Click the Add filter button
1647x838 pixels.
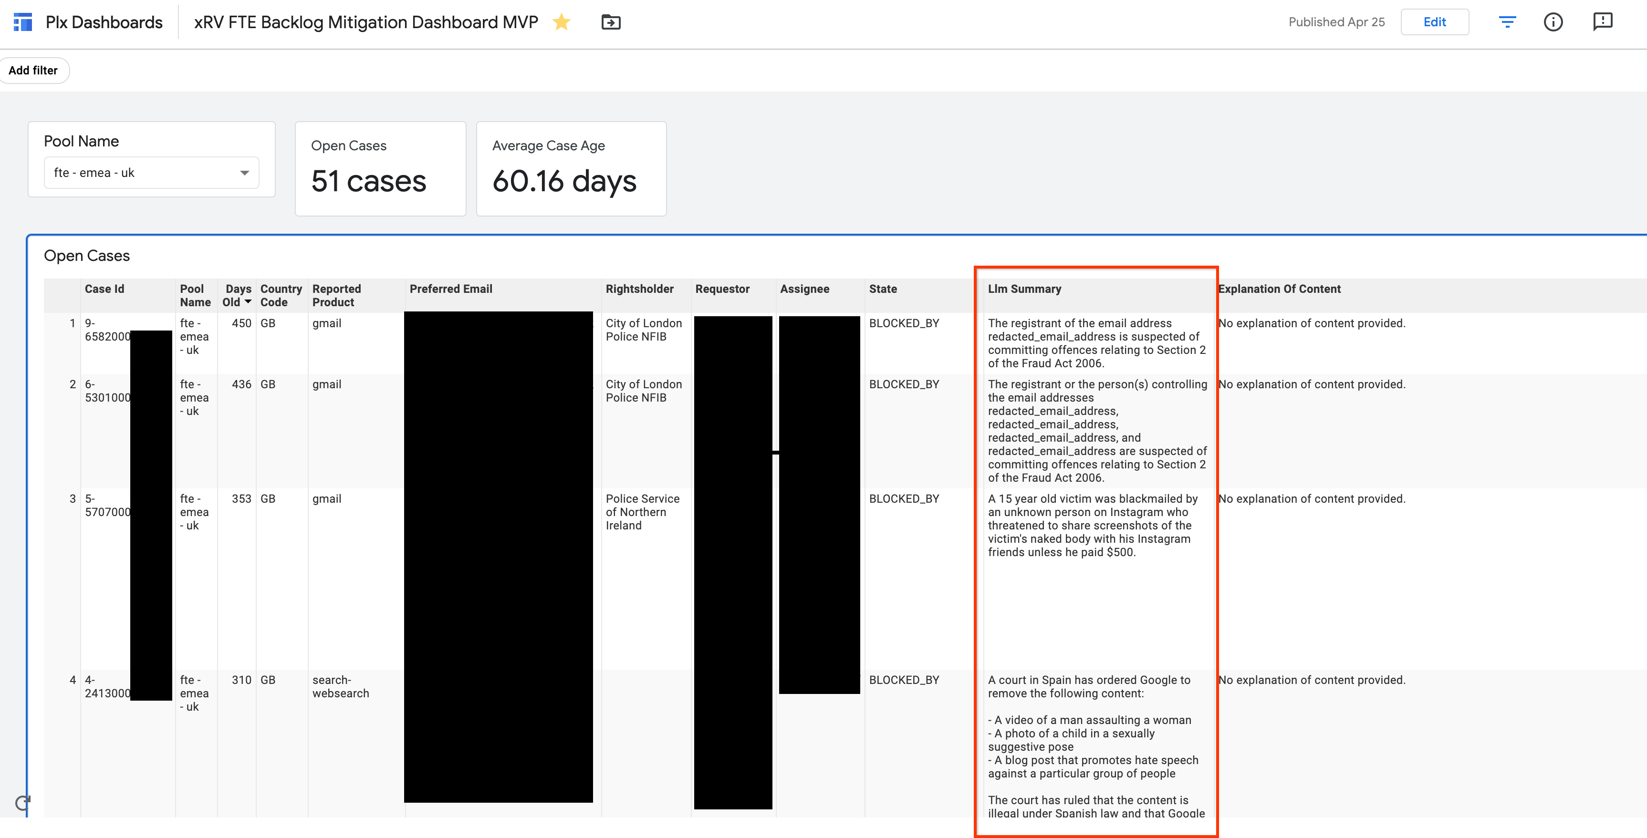point(33,70)
